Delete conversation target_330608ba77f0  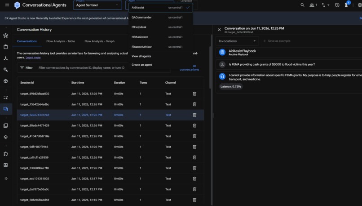click(194, 168)
